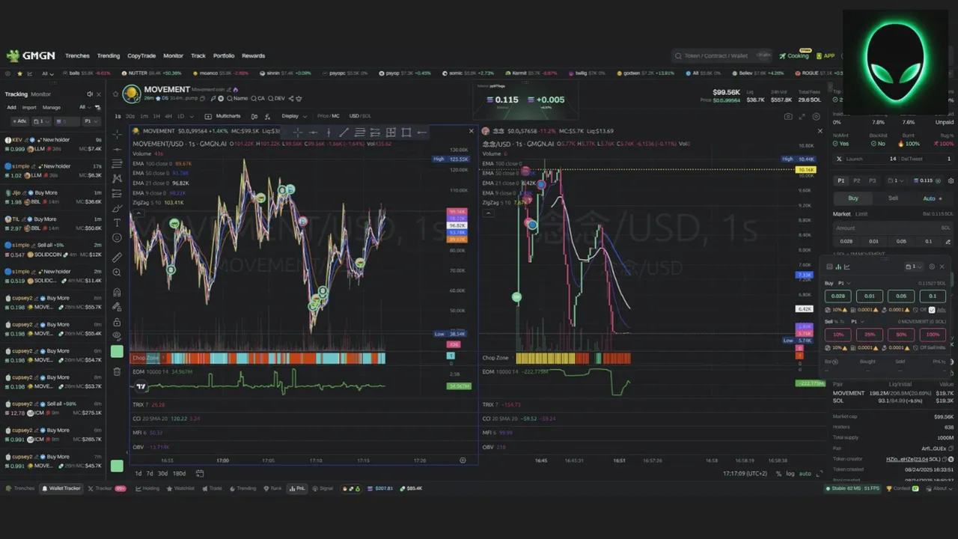The image size is (958, 539).
Task: Open the Portfolio page
Action: 224,55
